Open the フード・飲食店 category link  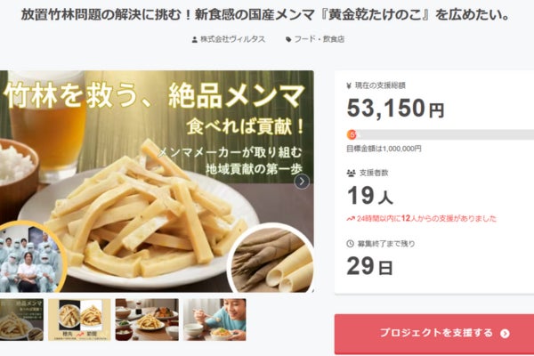pyautogui.click(x=320, y=39)
